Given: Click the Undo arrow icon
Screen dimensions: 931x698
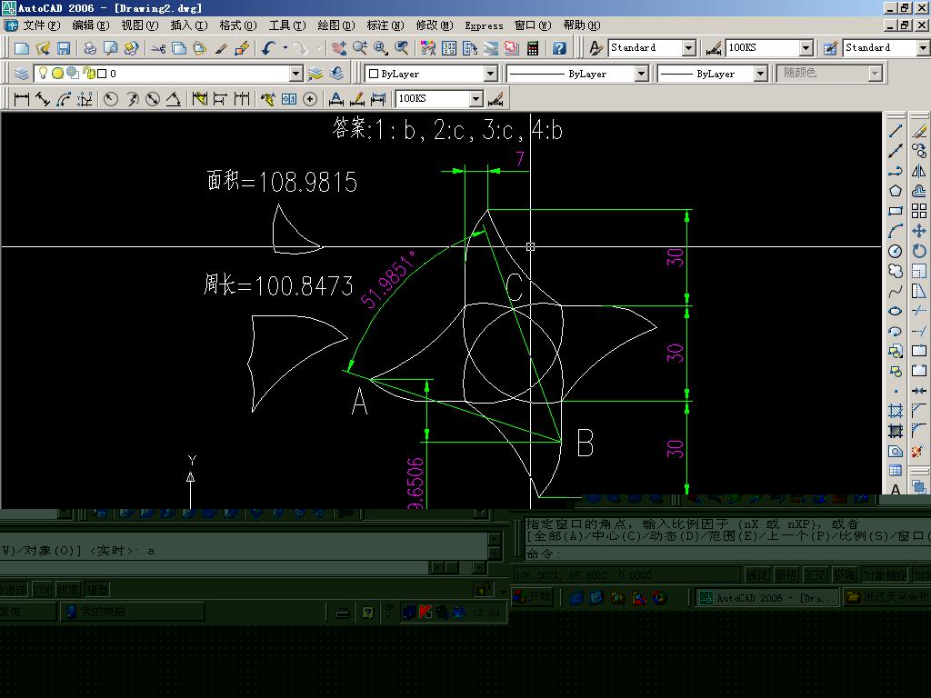Looking at the screenshot, I should tap(269, 49).
